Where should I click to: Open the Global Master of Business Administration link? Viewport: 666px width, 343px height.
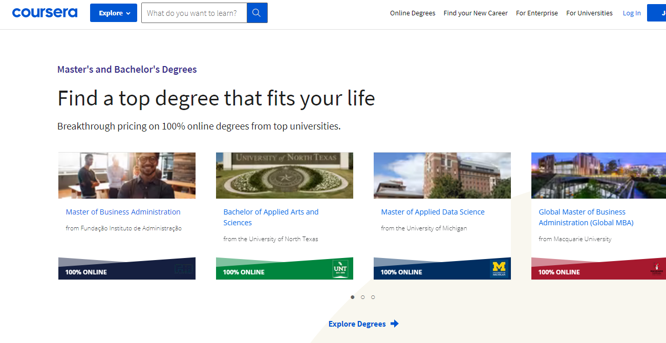(x=586, y=217)
